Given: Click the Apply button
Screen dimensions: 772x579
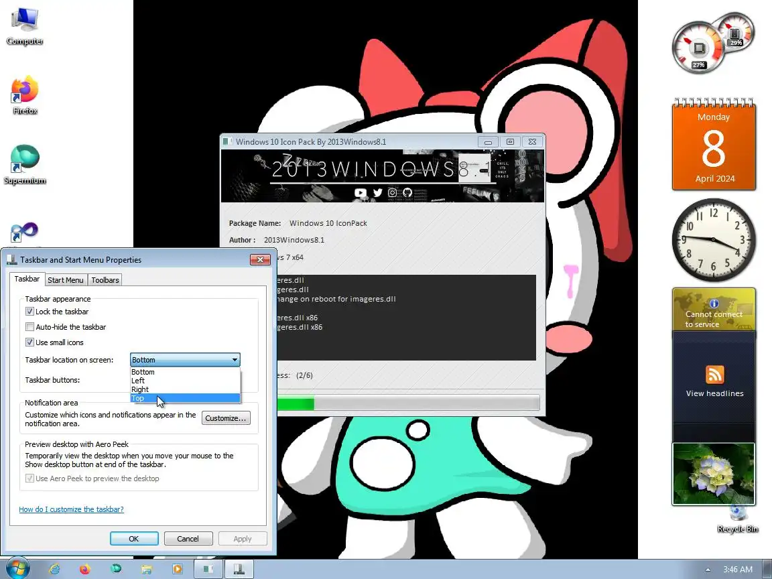Looking at the screenshot, I should 242,539.
